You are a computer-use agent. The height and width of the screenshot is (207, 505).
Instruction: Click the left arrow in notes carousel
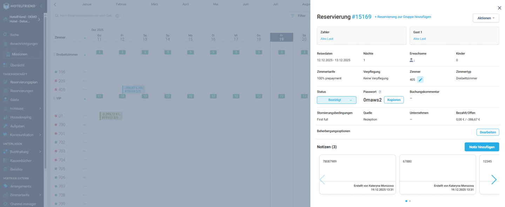tap(322, 180)
